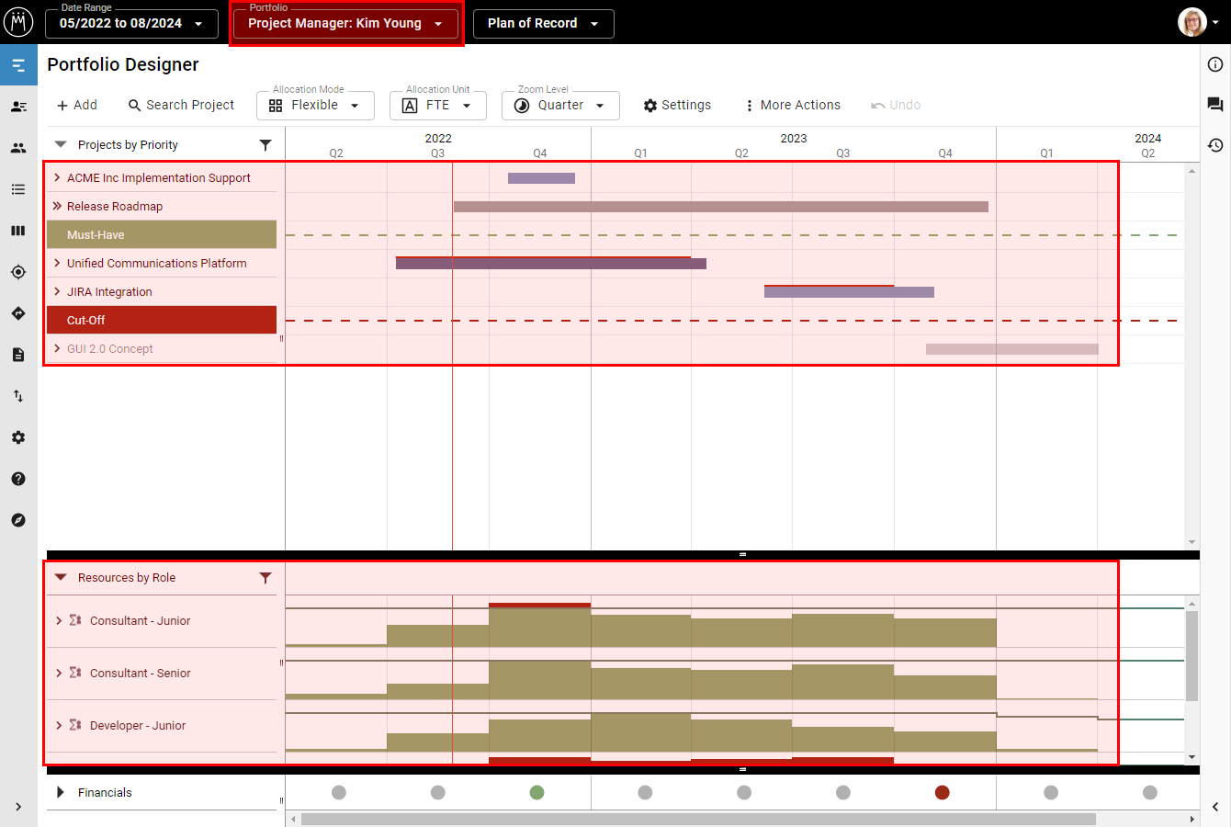Open the Plan of Record menu
This screenshot has height=827, width=1231.
pyautogui.click(x=543, y=24)
